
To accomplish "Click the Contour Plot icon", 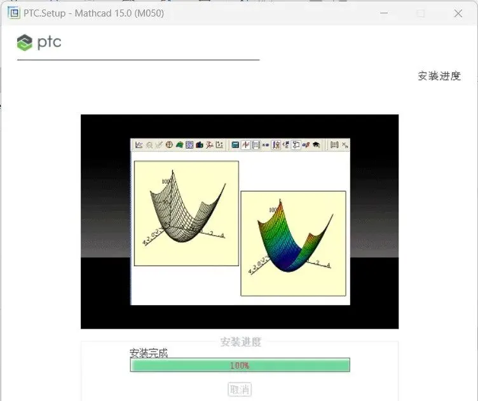I will coord(189,145).
